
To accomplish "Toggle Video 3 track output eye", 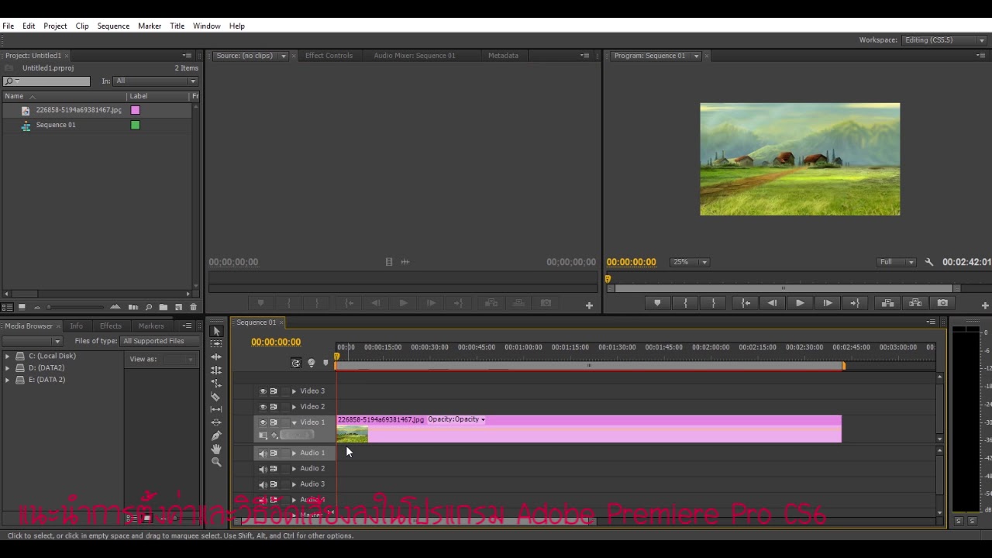I will pyautogui.click(x=263, y=391).
